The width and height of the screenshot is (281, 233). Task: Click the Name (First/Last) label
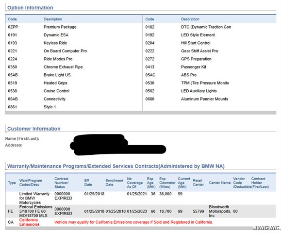coord(22,138)
